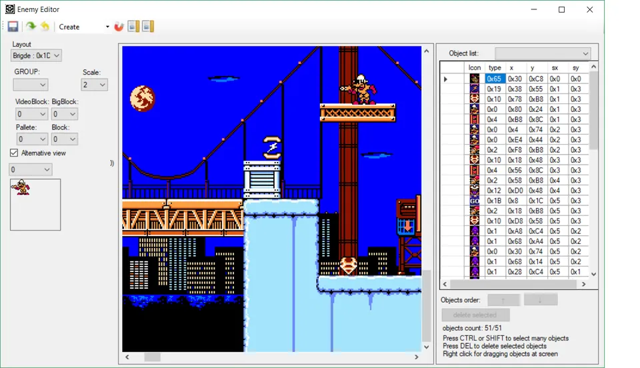
Task: Click the icon in the row with x 0x80
Action: coord(474,109)
